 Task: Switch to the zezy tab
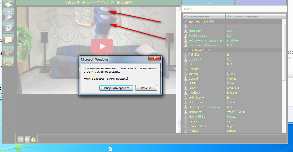208,3
